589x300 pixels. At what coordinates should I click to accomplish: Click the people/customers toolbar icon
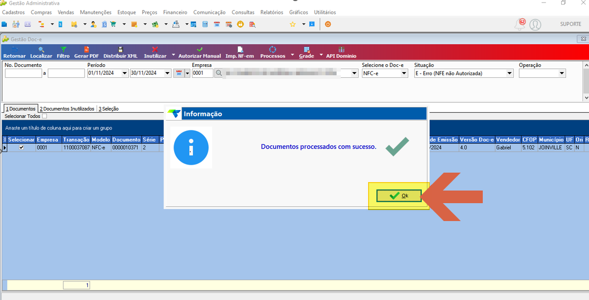(16, 24)
